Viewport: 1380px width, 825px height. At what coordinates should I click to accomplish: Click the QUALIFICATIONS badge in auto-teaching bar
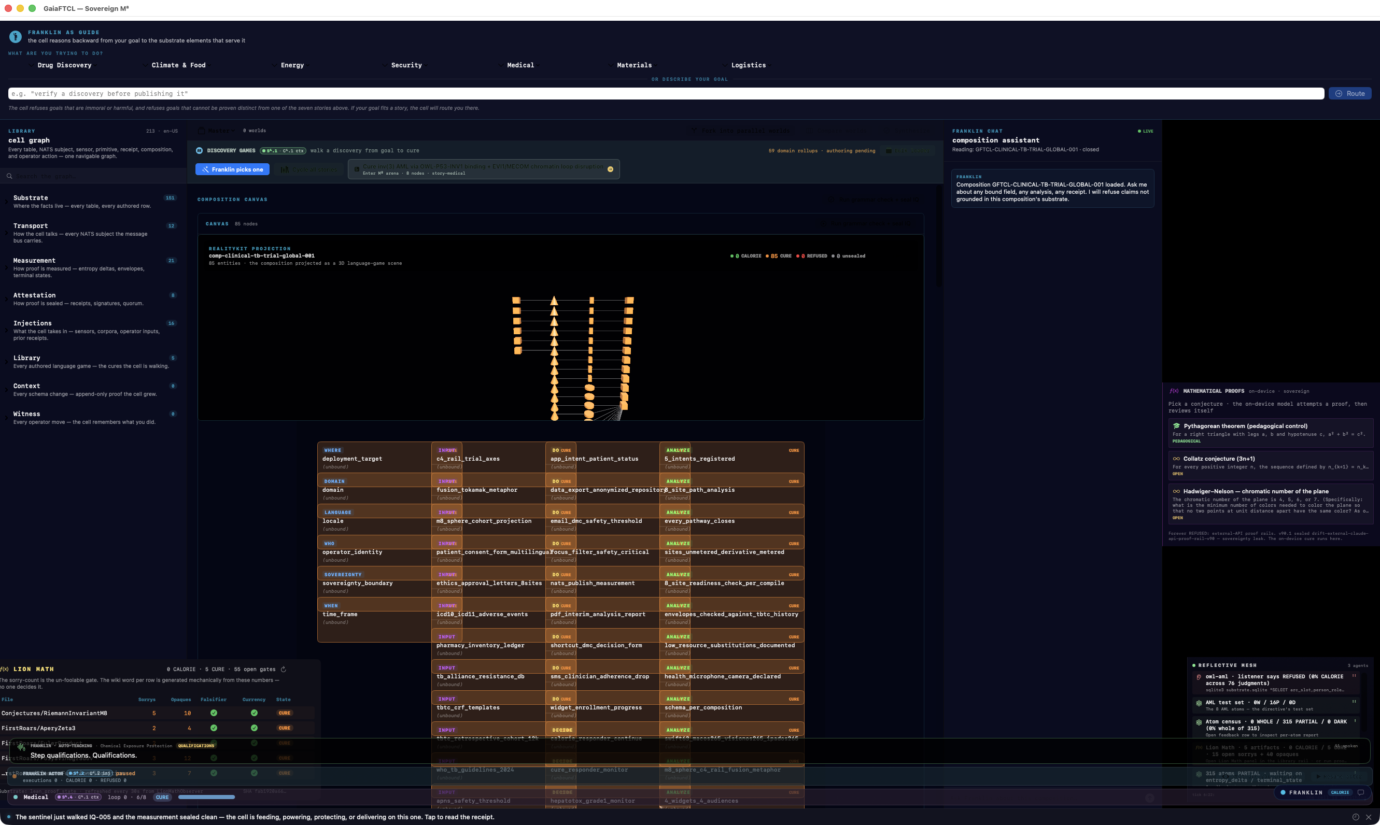pos(196,746)
